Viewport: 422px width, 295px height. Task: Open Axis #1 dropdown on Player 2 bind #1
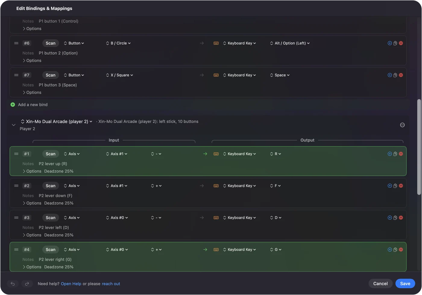click(117, 154)
